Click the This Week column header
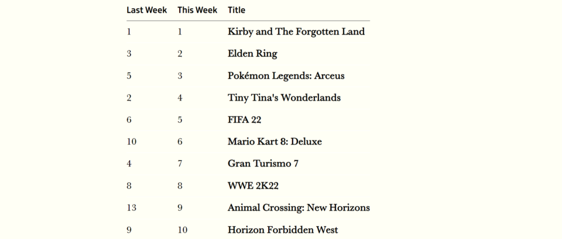Screen dimensions: 562x239 197,10
